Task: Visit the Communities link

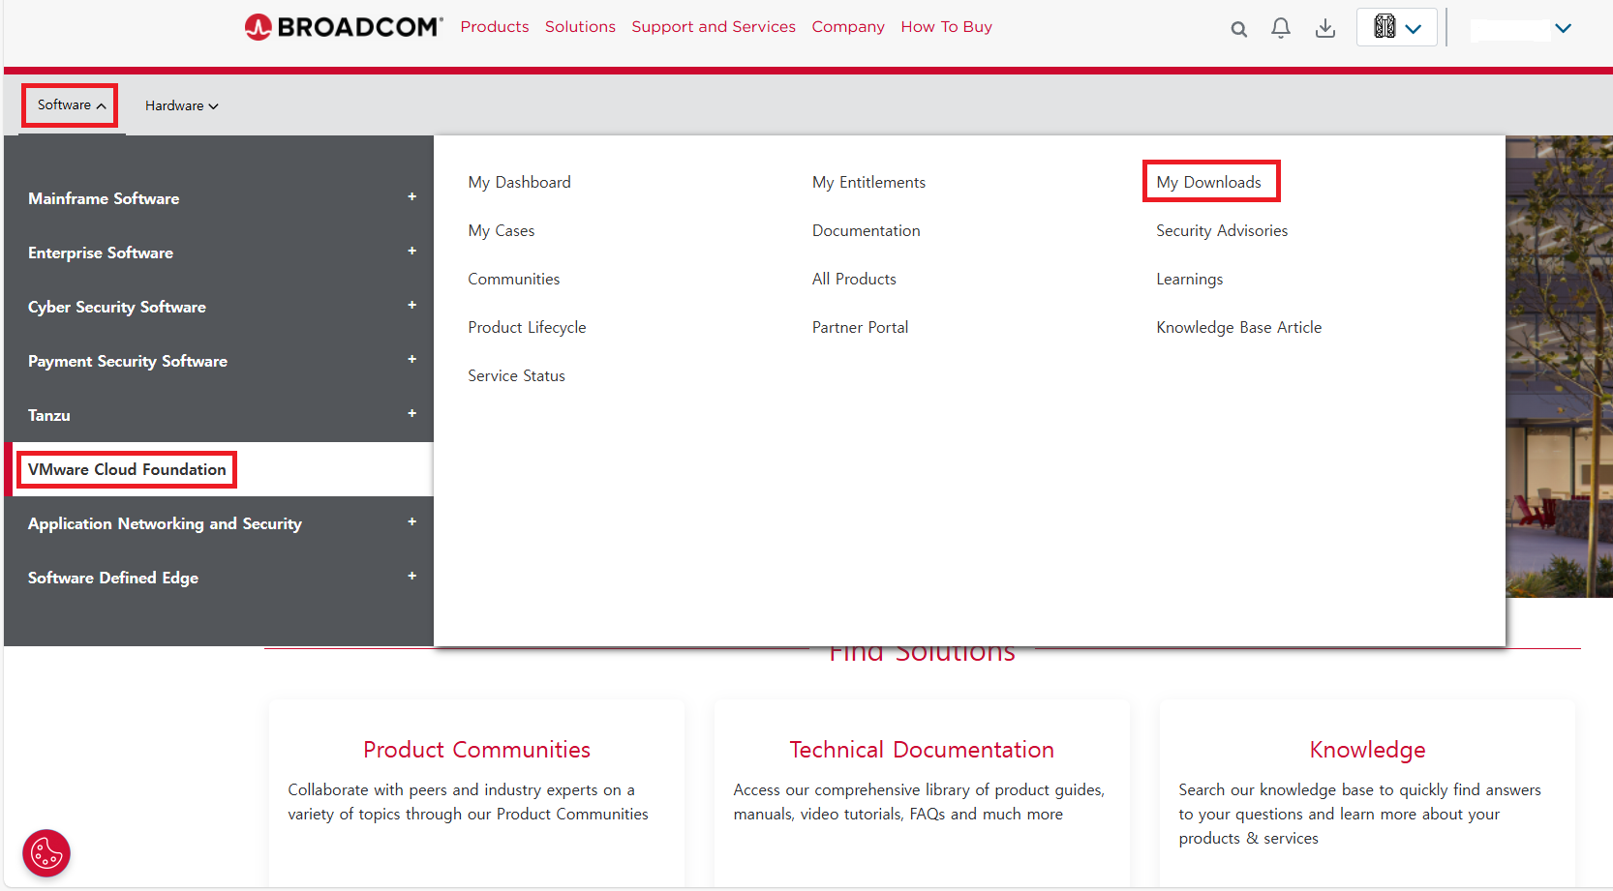Action: coord(514,279)
